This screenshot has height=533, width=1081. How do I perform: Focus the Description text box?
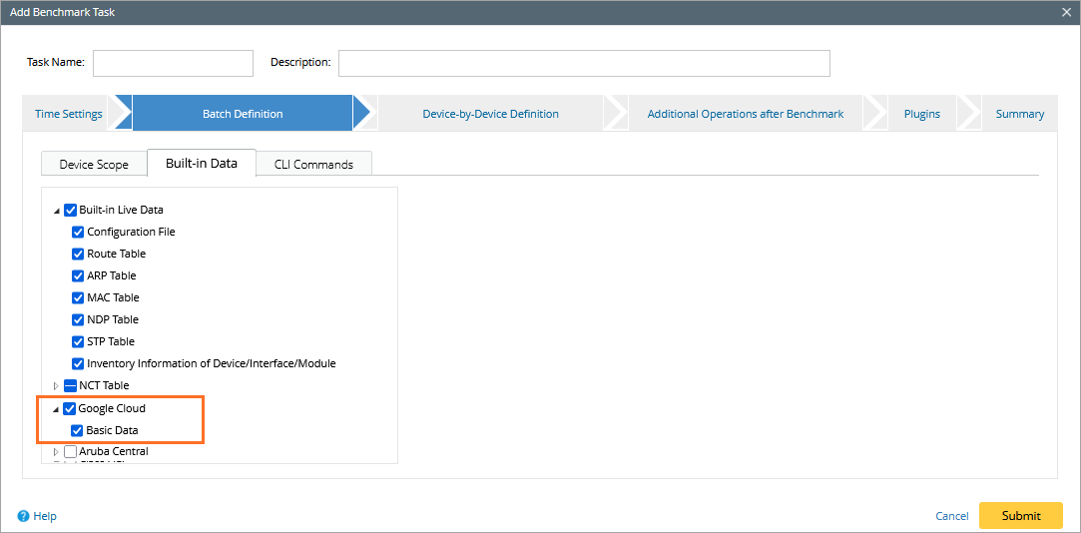pos(584,63)
